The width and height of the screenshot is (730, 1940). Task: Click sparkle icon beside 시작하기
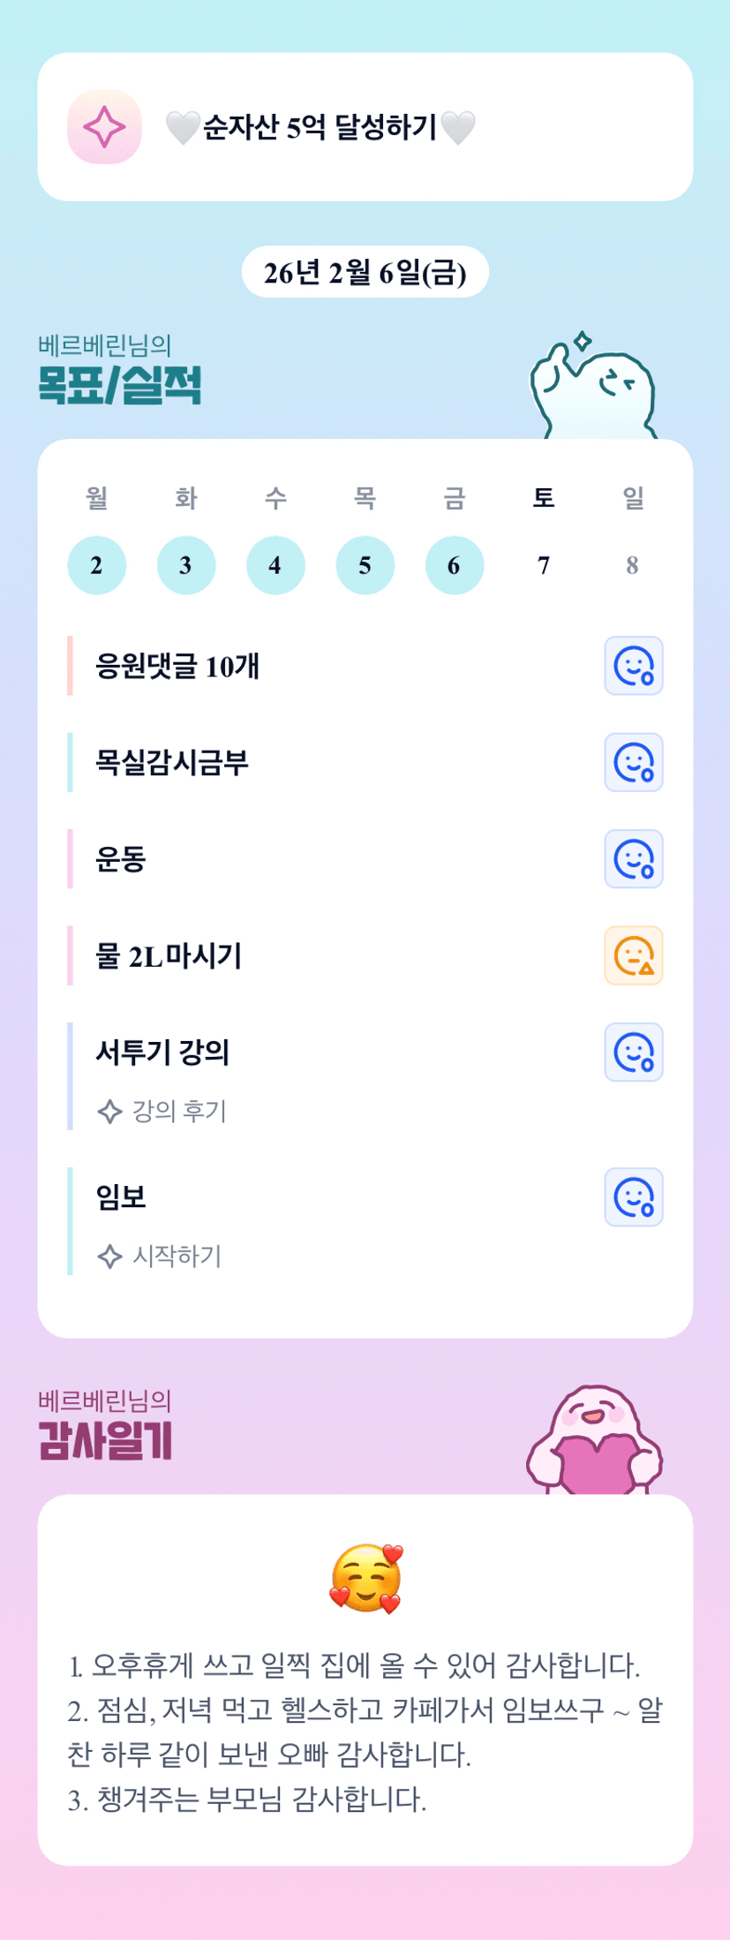coord(109,1257)
